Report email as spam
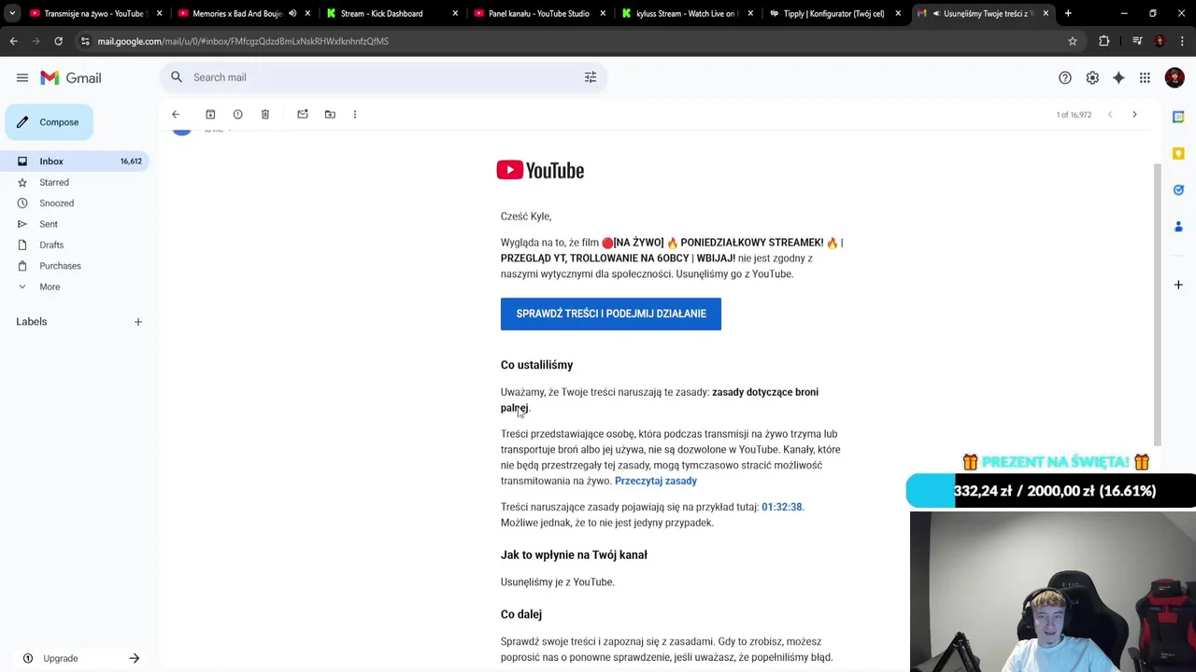This screenshot has height=672, width=1196. tap(237, 114)
